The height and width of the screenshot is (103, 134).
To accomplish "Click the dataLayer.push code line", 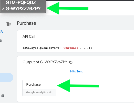I will point(57,48).
